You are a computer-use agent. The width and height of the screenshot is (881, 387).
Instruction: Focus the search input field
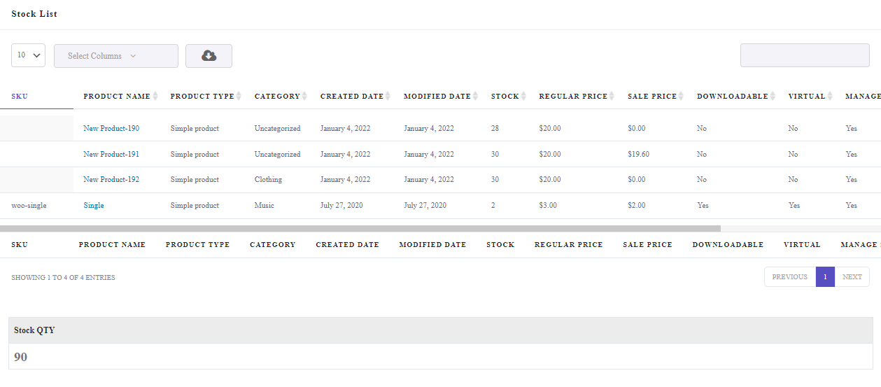click(805, 55)
